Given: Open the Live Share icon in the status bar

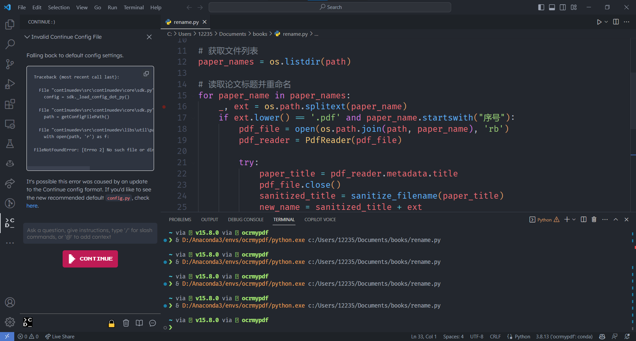Looking at the screenshot, I should [60, 336].
